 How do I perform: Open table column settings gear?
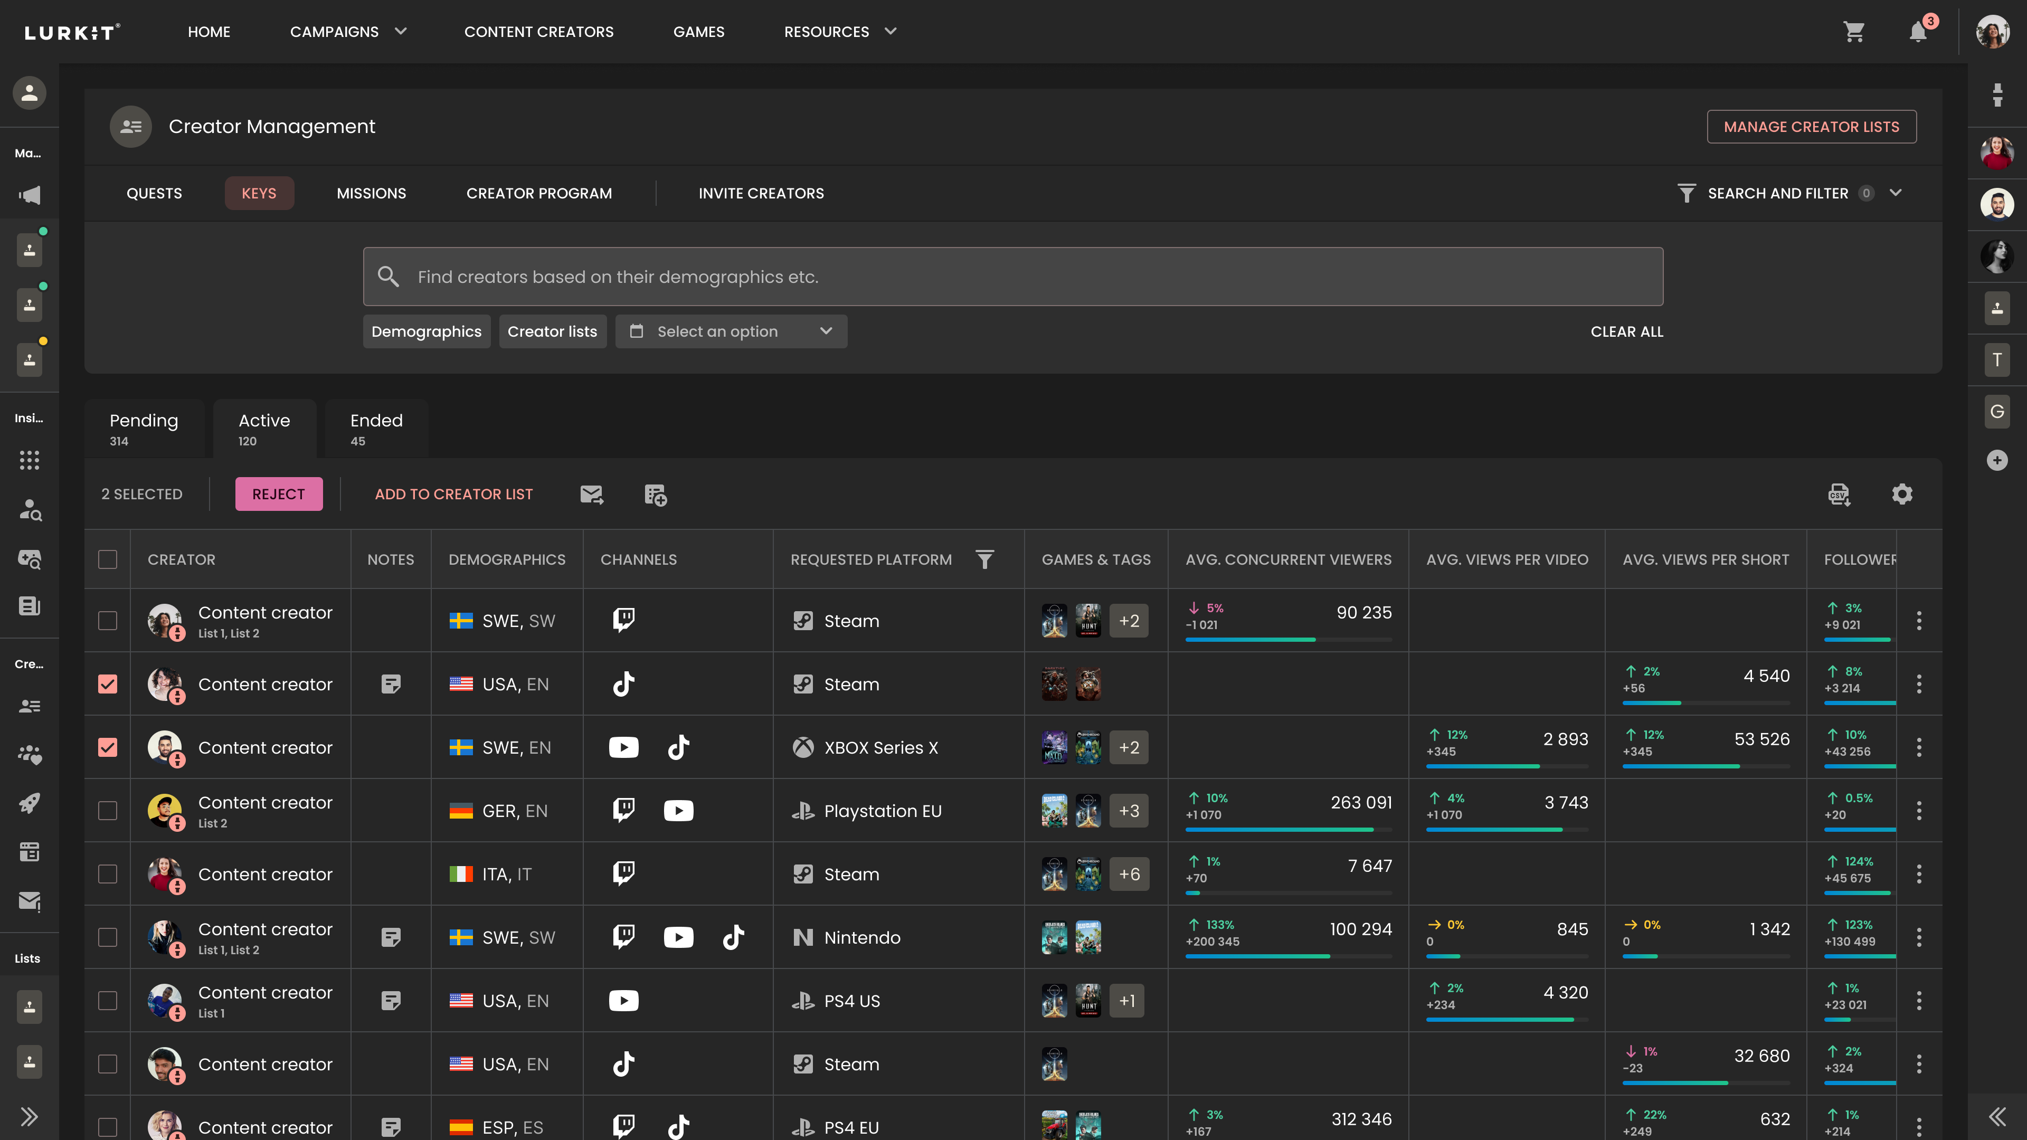click(x=1902, y=494)
